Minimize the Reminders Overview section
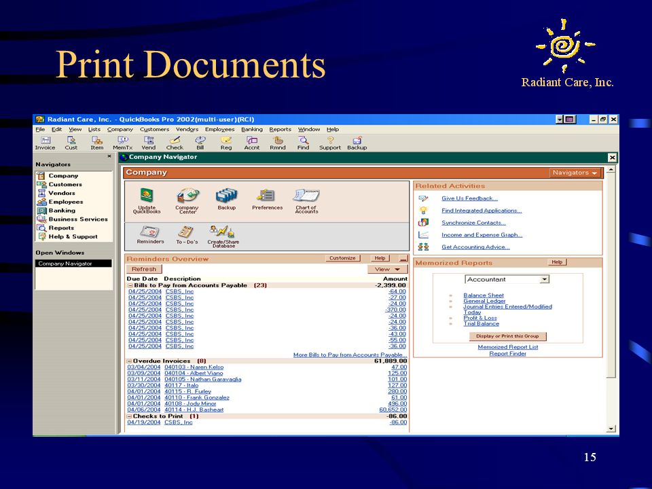Screen dimensions: 652x489 click(x=403, y=259)
